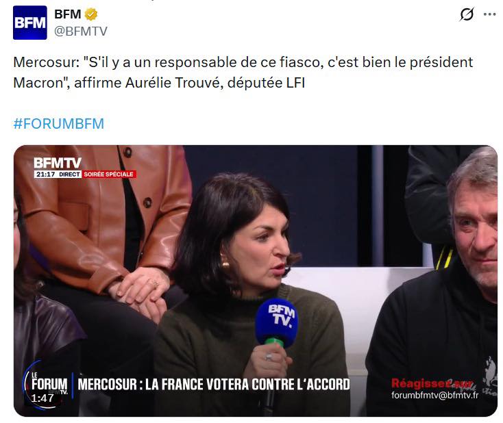Viewport: 503px width, 423px height.
Task: Open the BFM profile avatar
Action: pos(30,23)
